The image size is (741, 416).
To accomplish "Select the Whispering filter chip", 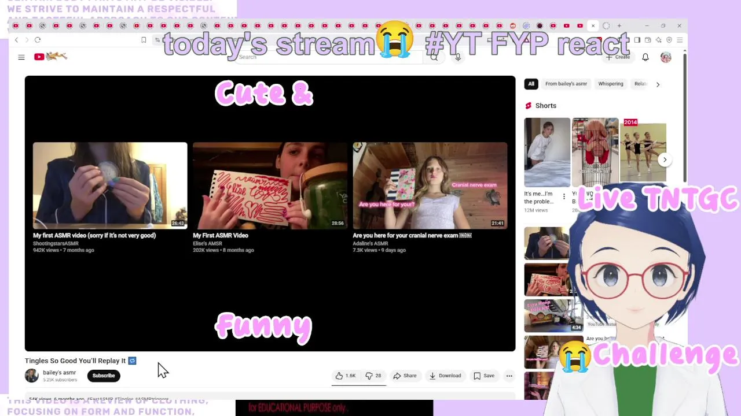I will tap(611, 84).
